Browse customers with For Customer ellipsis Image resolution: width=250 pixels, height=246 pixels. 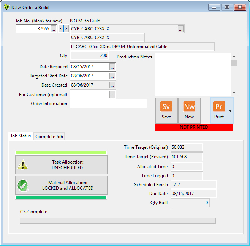(x=112, y=95)
